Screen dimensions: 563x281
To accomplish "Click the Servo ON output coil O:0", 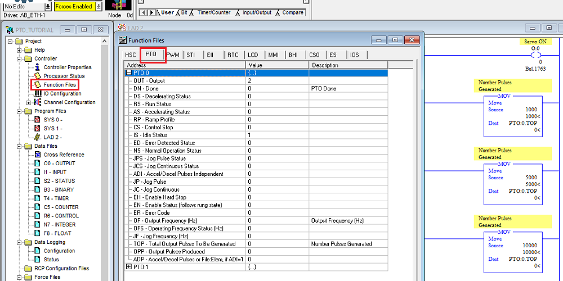I will [x=536, y=55].
